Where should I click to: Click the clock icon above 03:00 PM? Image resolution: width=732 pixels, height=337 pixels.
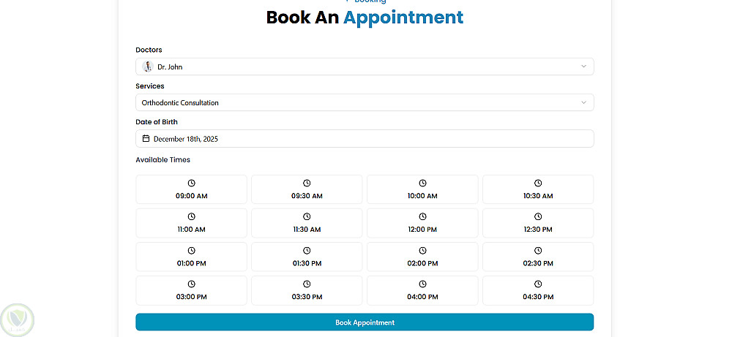pos(191,284)
